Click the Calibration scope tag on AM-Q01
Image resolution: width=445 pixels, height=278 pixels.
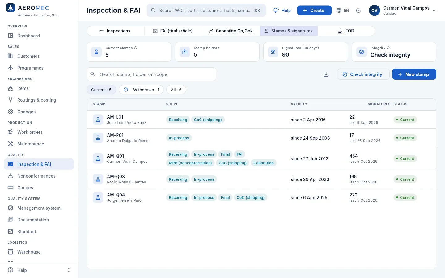click(x=264, y=163)
